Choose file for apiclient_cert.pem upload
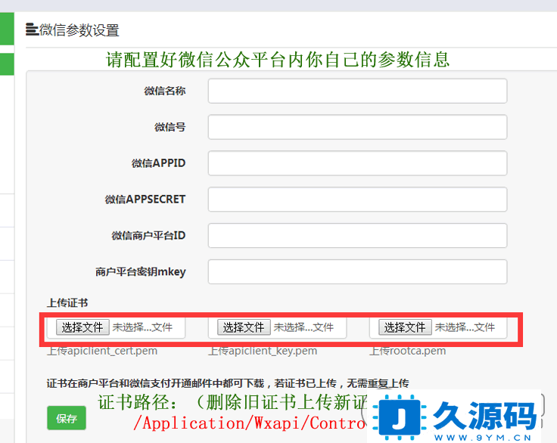This screenshot has height=443, width=557. (82, 327)
